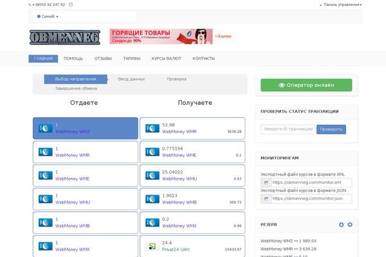Click the WebMoney icon of the WMB give row

(45, 223)
